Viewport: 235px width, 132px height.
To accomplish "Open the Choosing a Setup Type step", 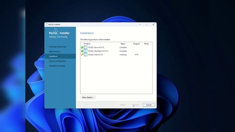I will click(x=58, y=47).
